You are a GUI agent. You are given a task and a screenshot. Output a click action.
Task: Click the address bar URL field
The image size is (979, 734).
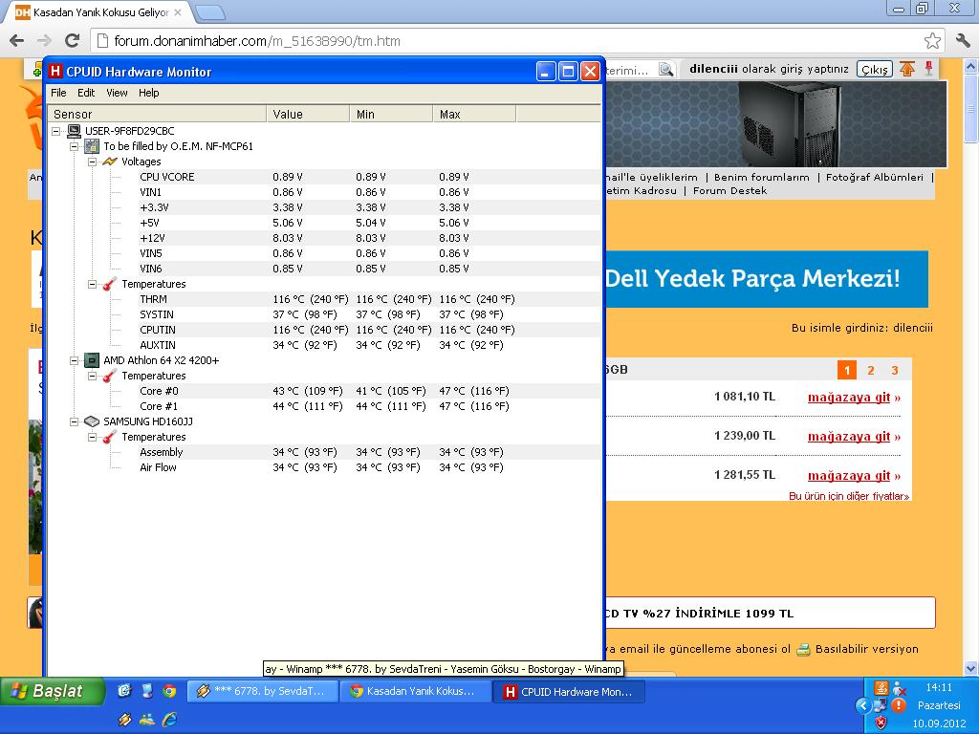tap(507, 41)
